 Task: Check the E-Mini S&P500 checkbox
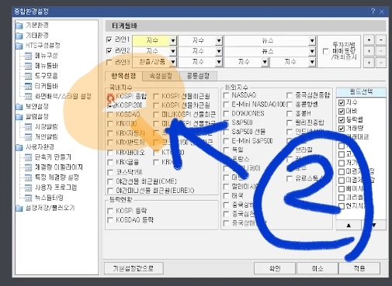click(x=226, y=141)
